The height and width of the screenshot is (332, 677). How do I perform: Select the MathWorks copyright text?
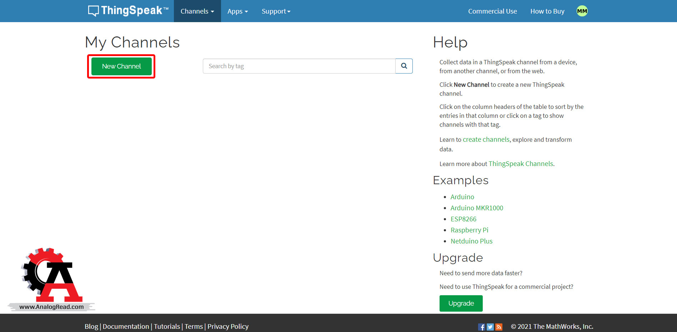tap(552, 327)
